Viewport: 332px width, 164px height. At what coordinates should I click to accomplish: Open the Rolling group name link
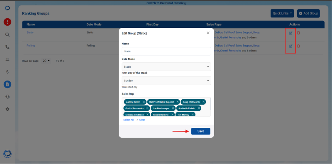click(x=31, y=46)
